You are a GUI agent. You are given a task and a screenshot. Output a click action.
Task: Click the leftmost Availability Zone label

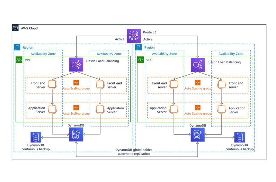click(x=43, y=54)
